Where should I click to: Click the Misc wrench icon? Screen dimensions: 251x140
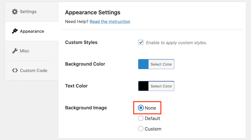pos(15,51)
